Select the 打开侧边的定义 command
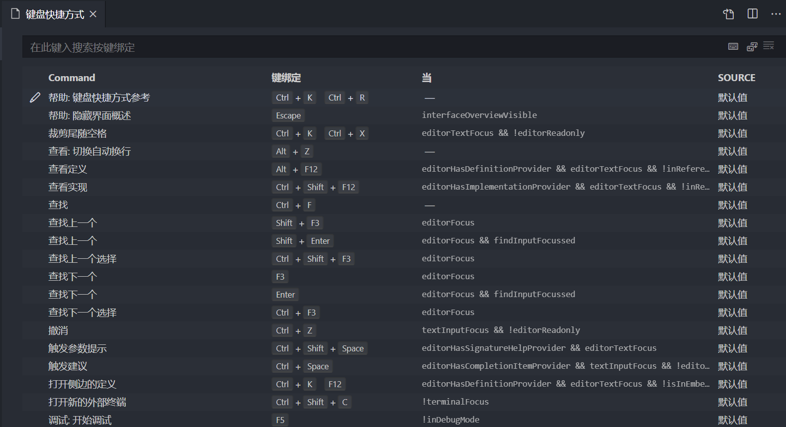Image resolution: width=786 pixels, height=427 pixels. point(83,384)
